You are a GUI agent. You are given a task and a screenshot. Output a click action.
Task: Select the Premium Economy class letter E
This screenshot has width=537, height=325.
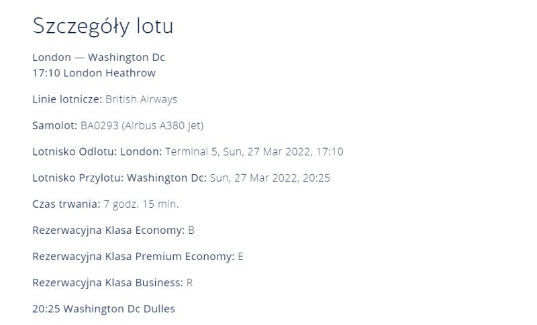241,256
